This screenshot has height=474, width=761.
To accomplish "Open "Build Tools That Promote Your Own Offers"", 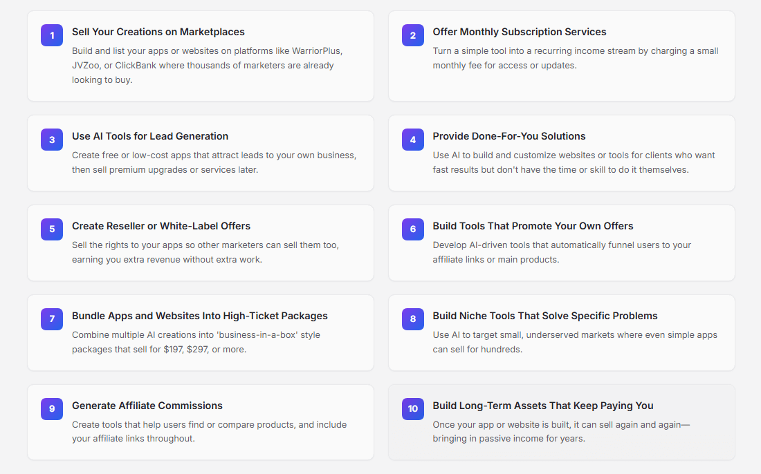I will (x=533, y=226).
